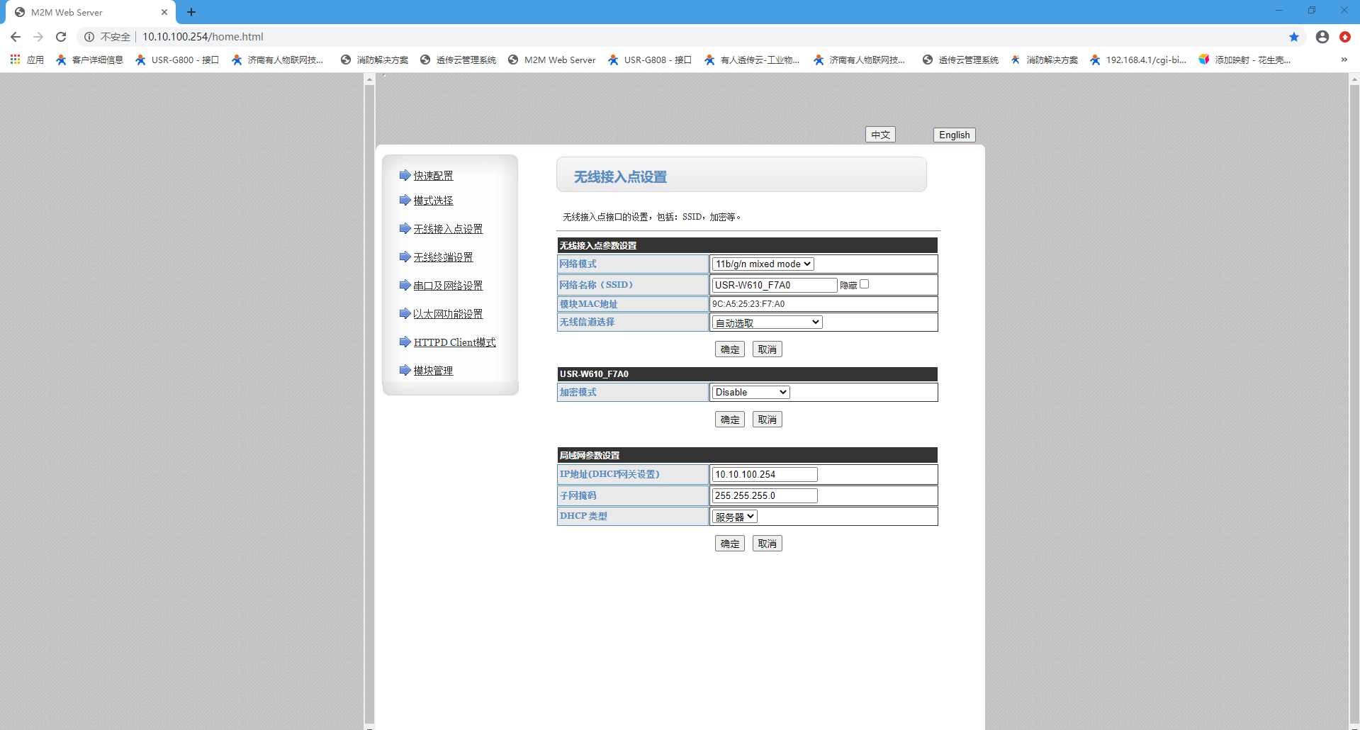The image size is (1360, 730).
Task: Open the wireless channel selection dropdown
Action: click(x=767, y=322)
